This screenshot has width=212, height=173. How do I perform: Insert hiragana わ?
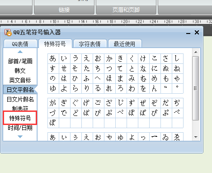click(132, 88)
